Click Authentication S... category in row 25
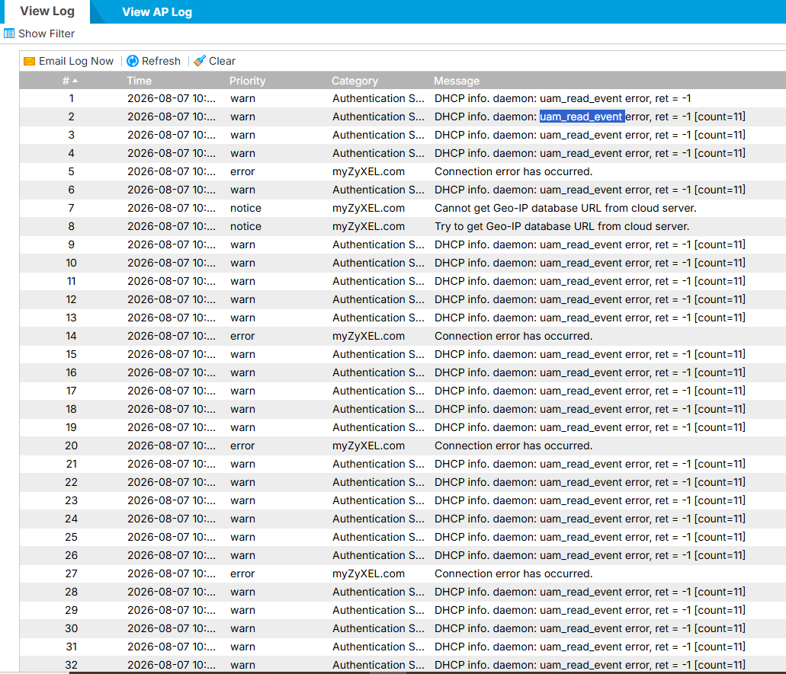Image resolution: width=786 pixels, height=674 pixels. (x=378, y=538)
